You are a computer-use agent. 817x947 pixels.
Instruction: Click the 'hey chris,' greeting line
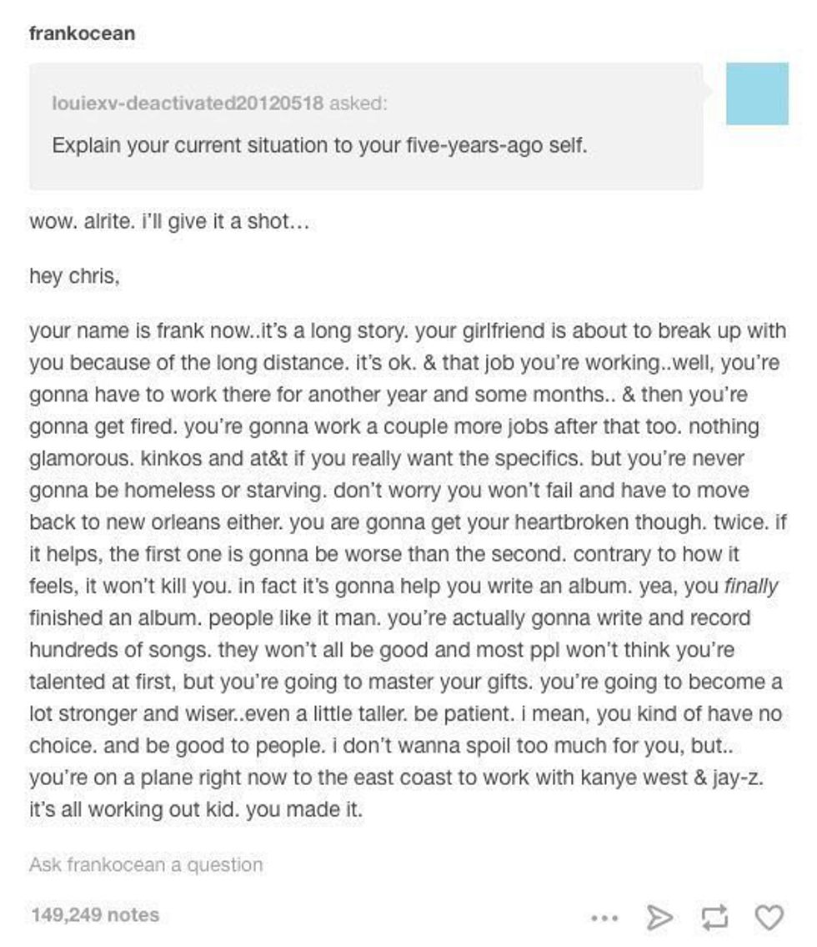[74, 276]
